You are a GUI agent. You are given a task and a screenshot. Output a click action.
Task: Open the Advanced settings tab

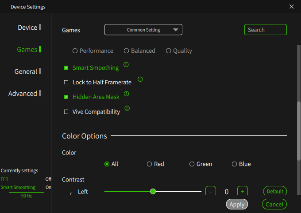pyautogui.click(x=23, y=94)
